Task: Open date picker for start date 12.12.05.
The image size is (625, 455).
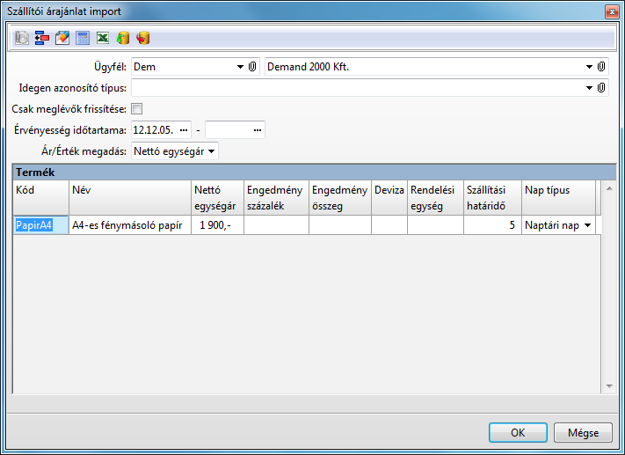Action: pos(184,129)
